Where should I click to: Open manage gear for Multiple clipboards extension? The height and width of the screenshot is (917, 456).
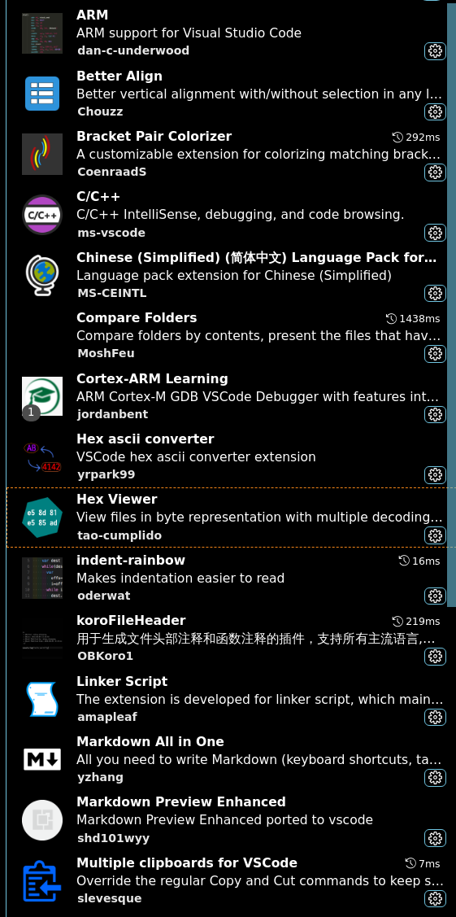pyautogui.click(x=434, y=898)
